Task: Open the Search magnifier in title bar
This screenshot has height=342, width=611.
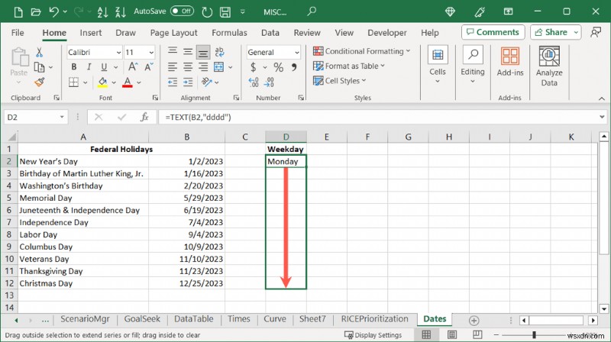Action: click(312, 11)
